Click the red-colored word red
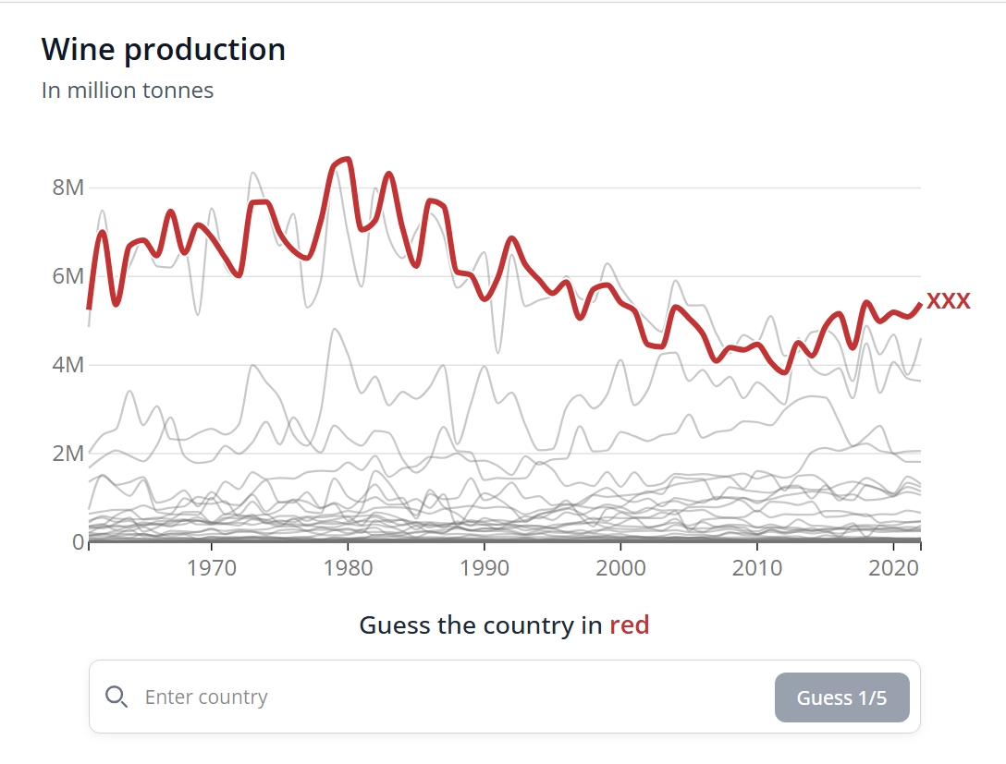 629,625
